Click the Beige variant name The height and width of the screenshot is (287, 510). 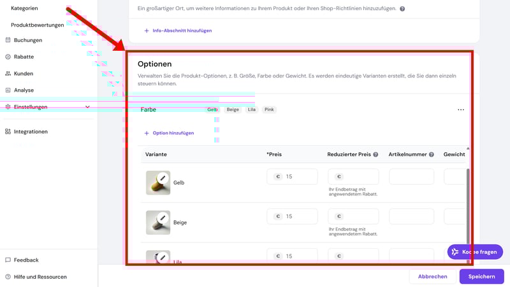tap(180, 222)
